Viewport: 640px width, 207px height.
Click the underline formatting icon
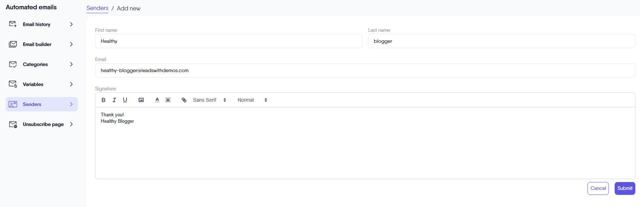[125, 100]
